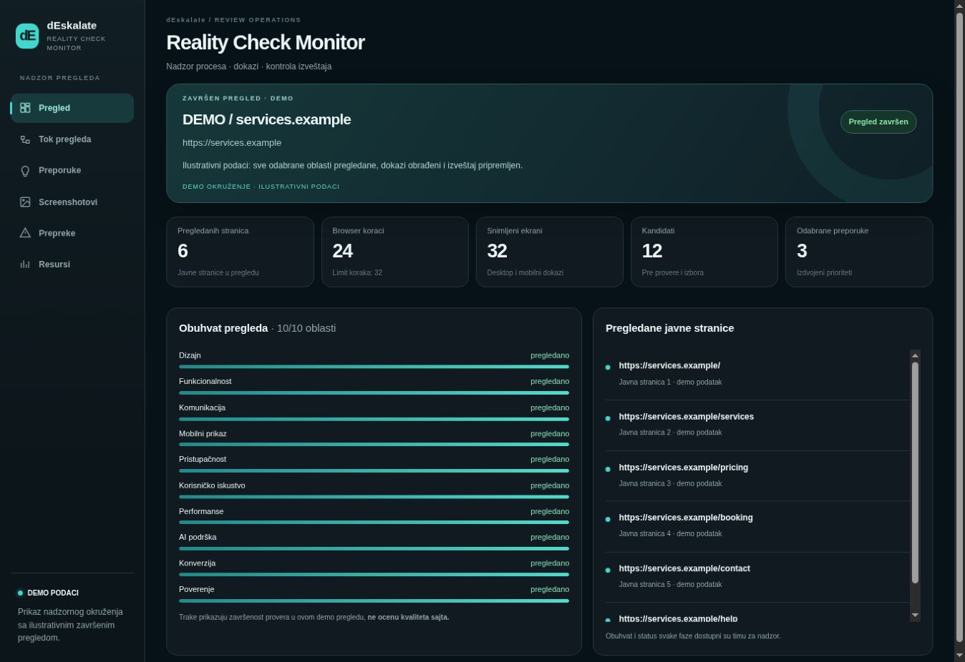Image resolution: width=965 pixels, height=662 pixels.
Task: Click the Korisničko iskustvo coverage label
Action: [x=212, y=485]
